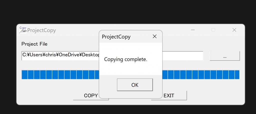256x114 pixels.
Task: Minimize the main ProjectCopy window
Action: pyautogui.click(x=193, y=30)
